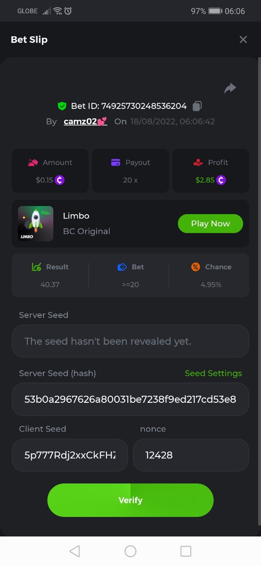The height and width of the screenshot is (566, 261).
Task: Tap the orange Chance percent icon
Action: point(196,267)
